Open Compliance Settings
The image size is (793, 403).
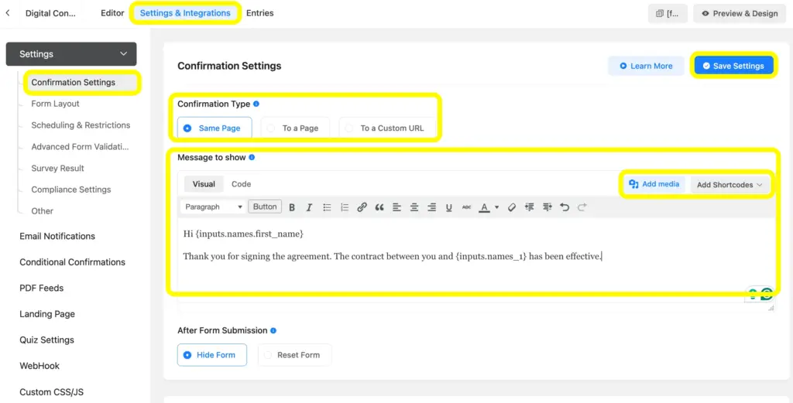pos(70,190)
